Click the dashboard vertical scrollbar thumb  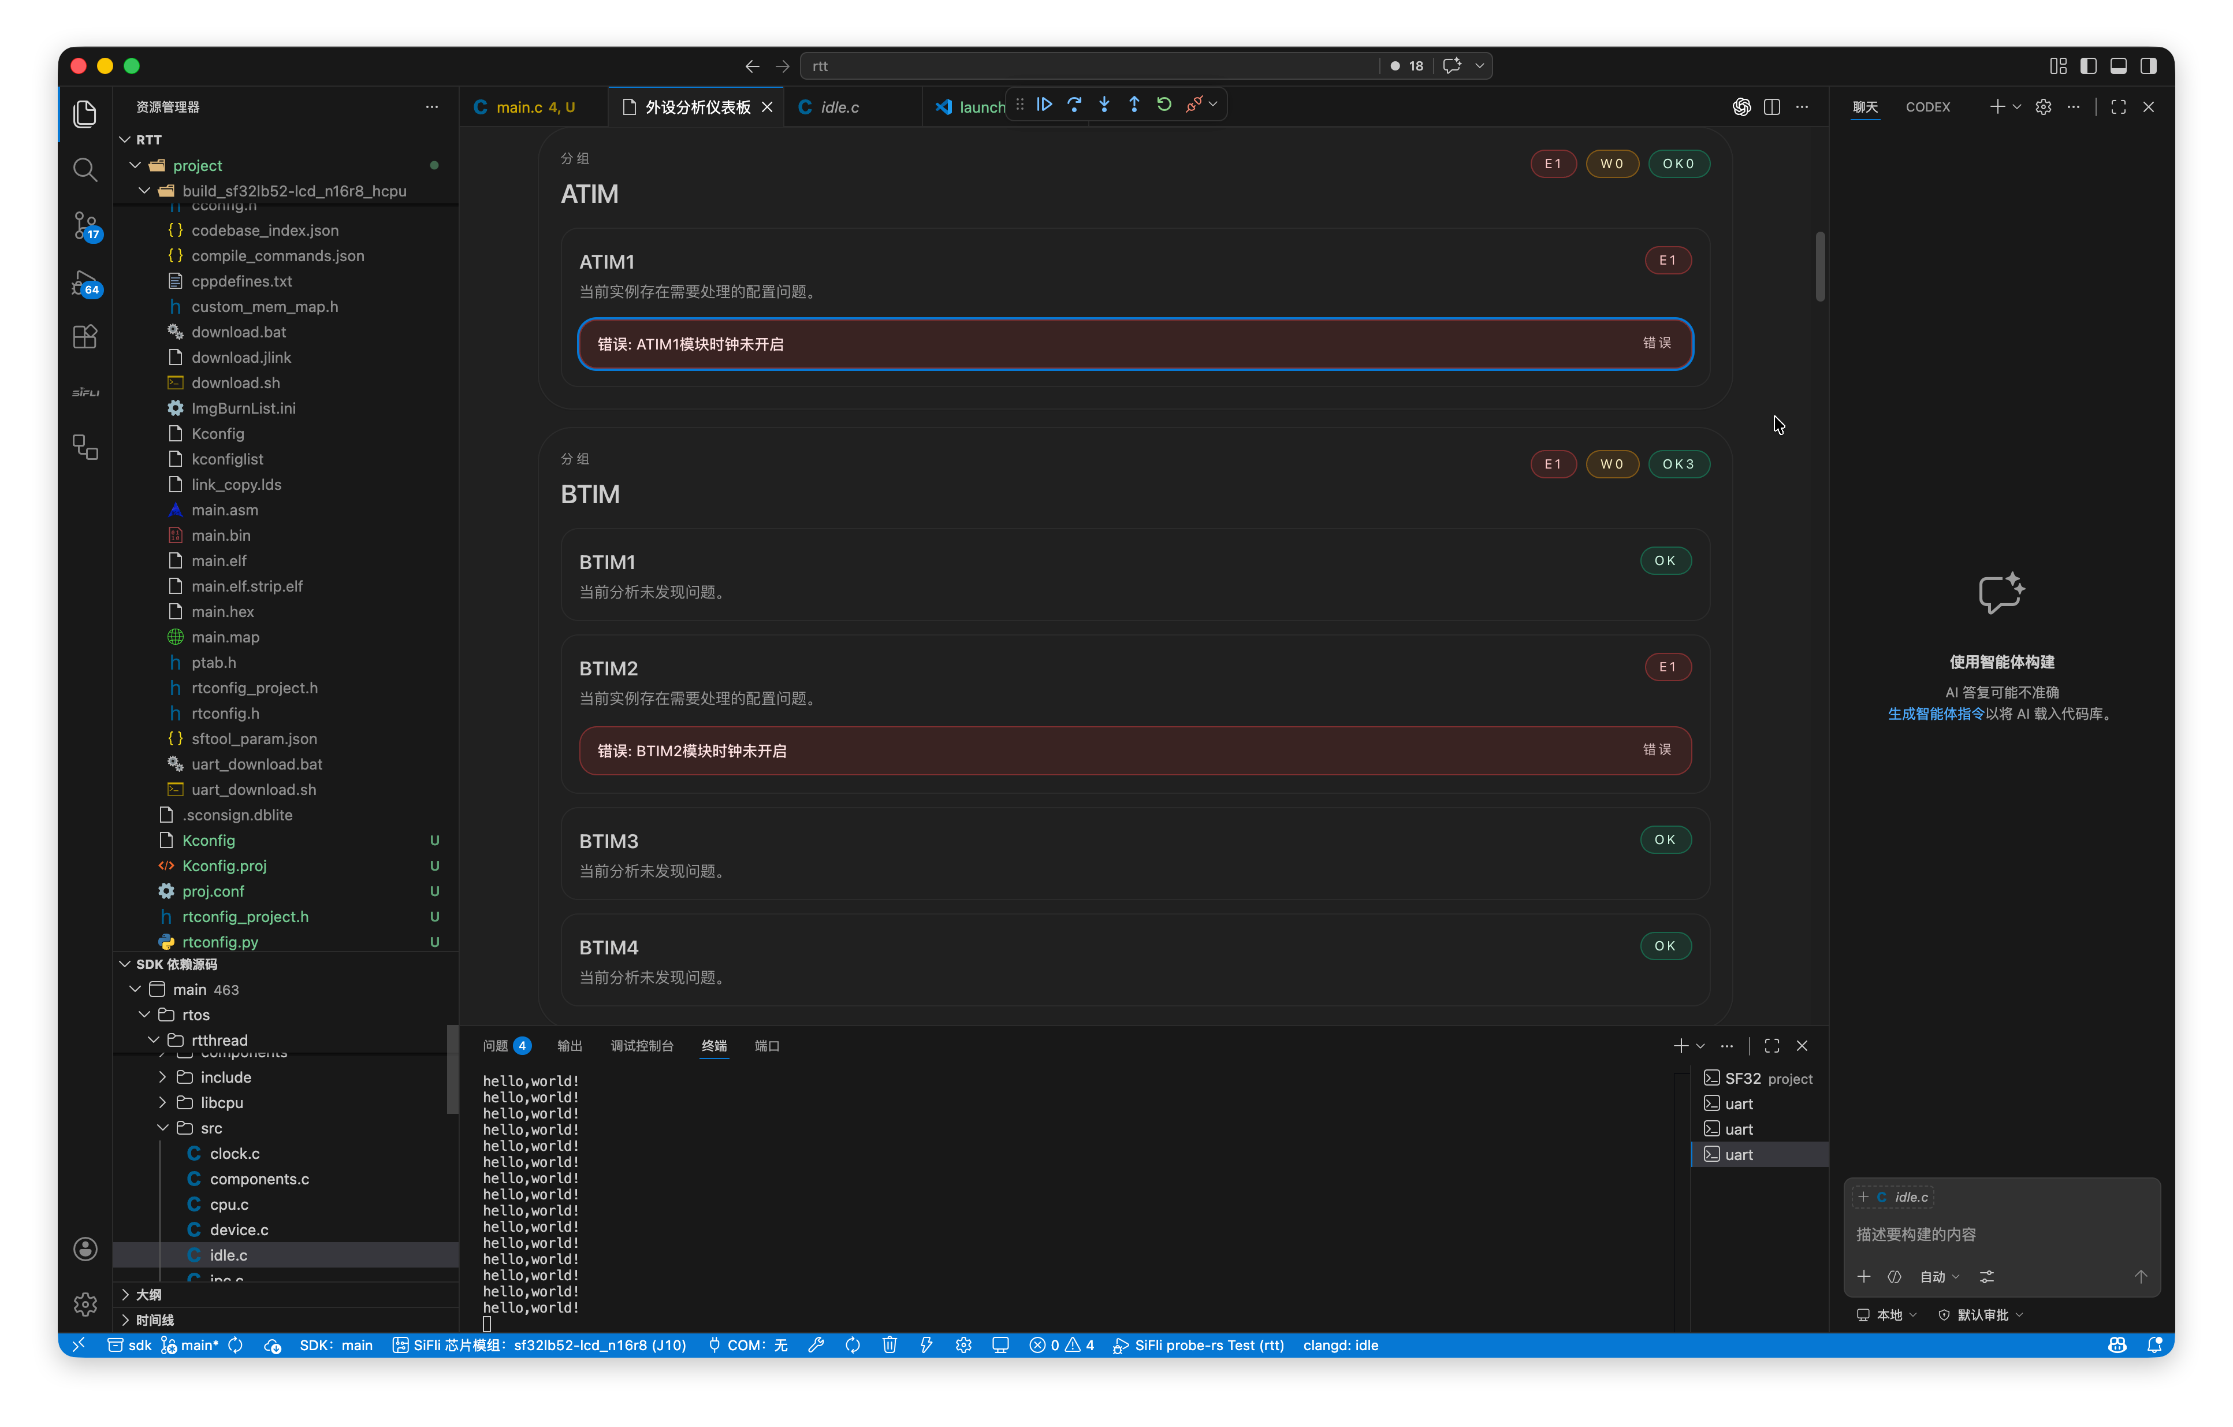[x=1819, y=266]
